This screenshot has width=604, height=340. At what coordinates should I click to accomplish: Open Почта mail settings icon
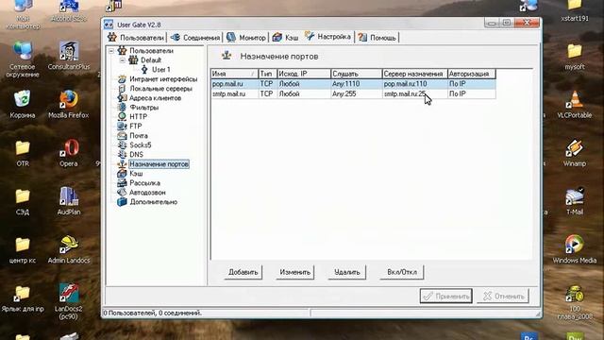pyautogui.click(x=122, y=136)
